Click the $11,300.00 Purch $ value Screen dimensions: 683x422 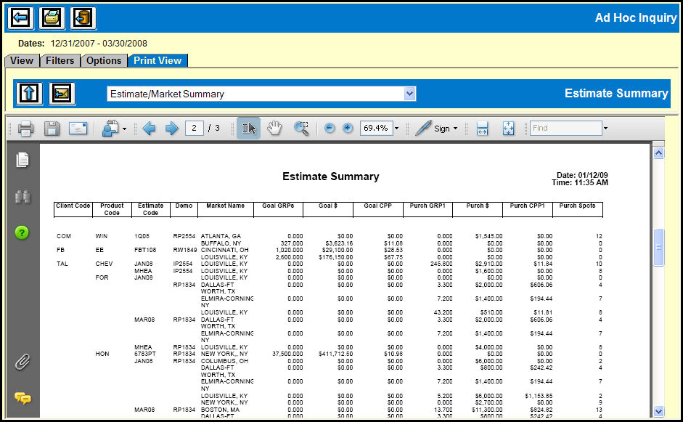pos(487,410)
